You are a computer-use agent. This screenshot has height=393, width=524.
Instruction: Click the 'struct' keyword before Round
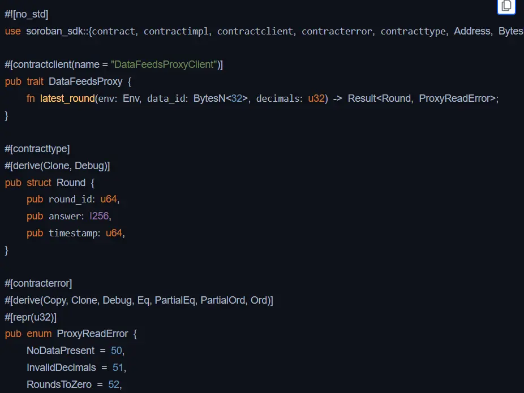pyautogui.click(x=39, y=183)
